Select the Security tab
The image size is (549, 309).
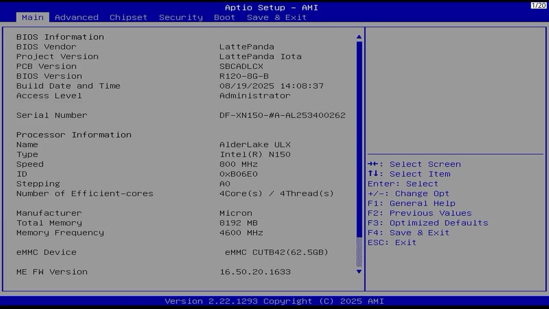click(181, 18)
